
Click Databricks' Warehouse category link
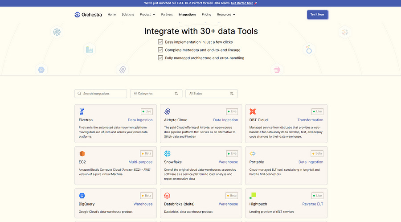tap(229, 204)
